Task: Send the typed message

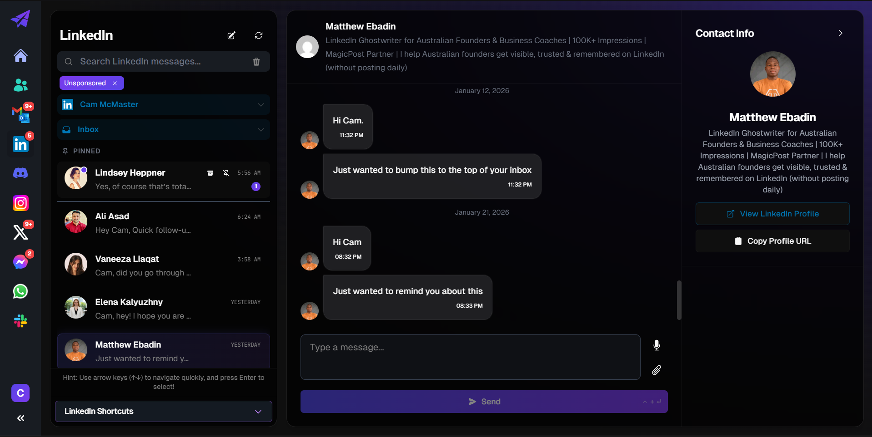Action: [484, 401]
